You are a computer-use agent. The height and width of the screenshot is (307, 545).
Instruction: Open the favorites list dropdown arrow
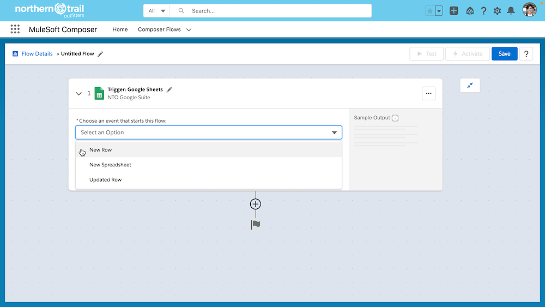(x=439, y=11)
